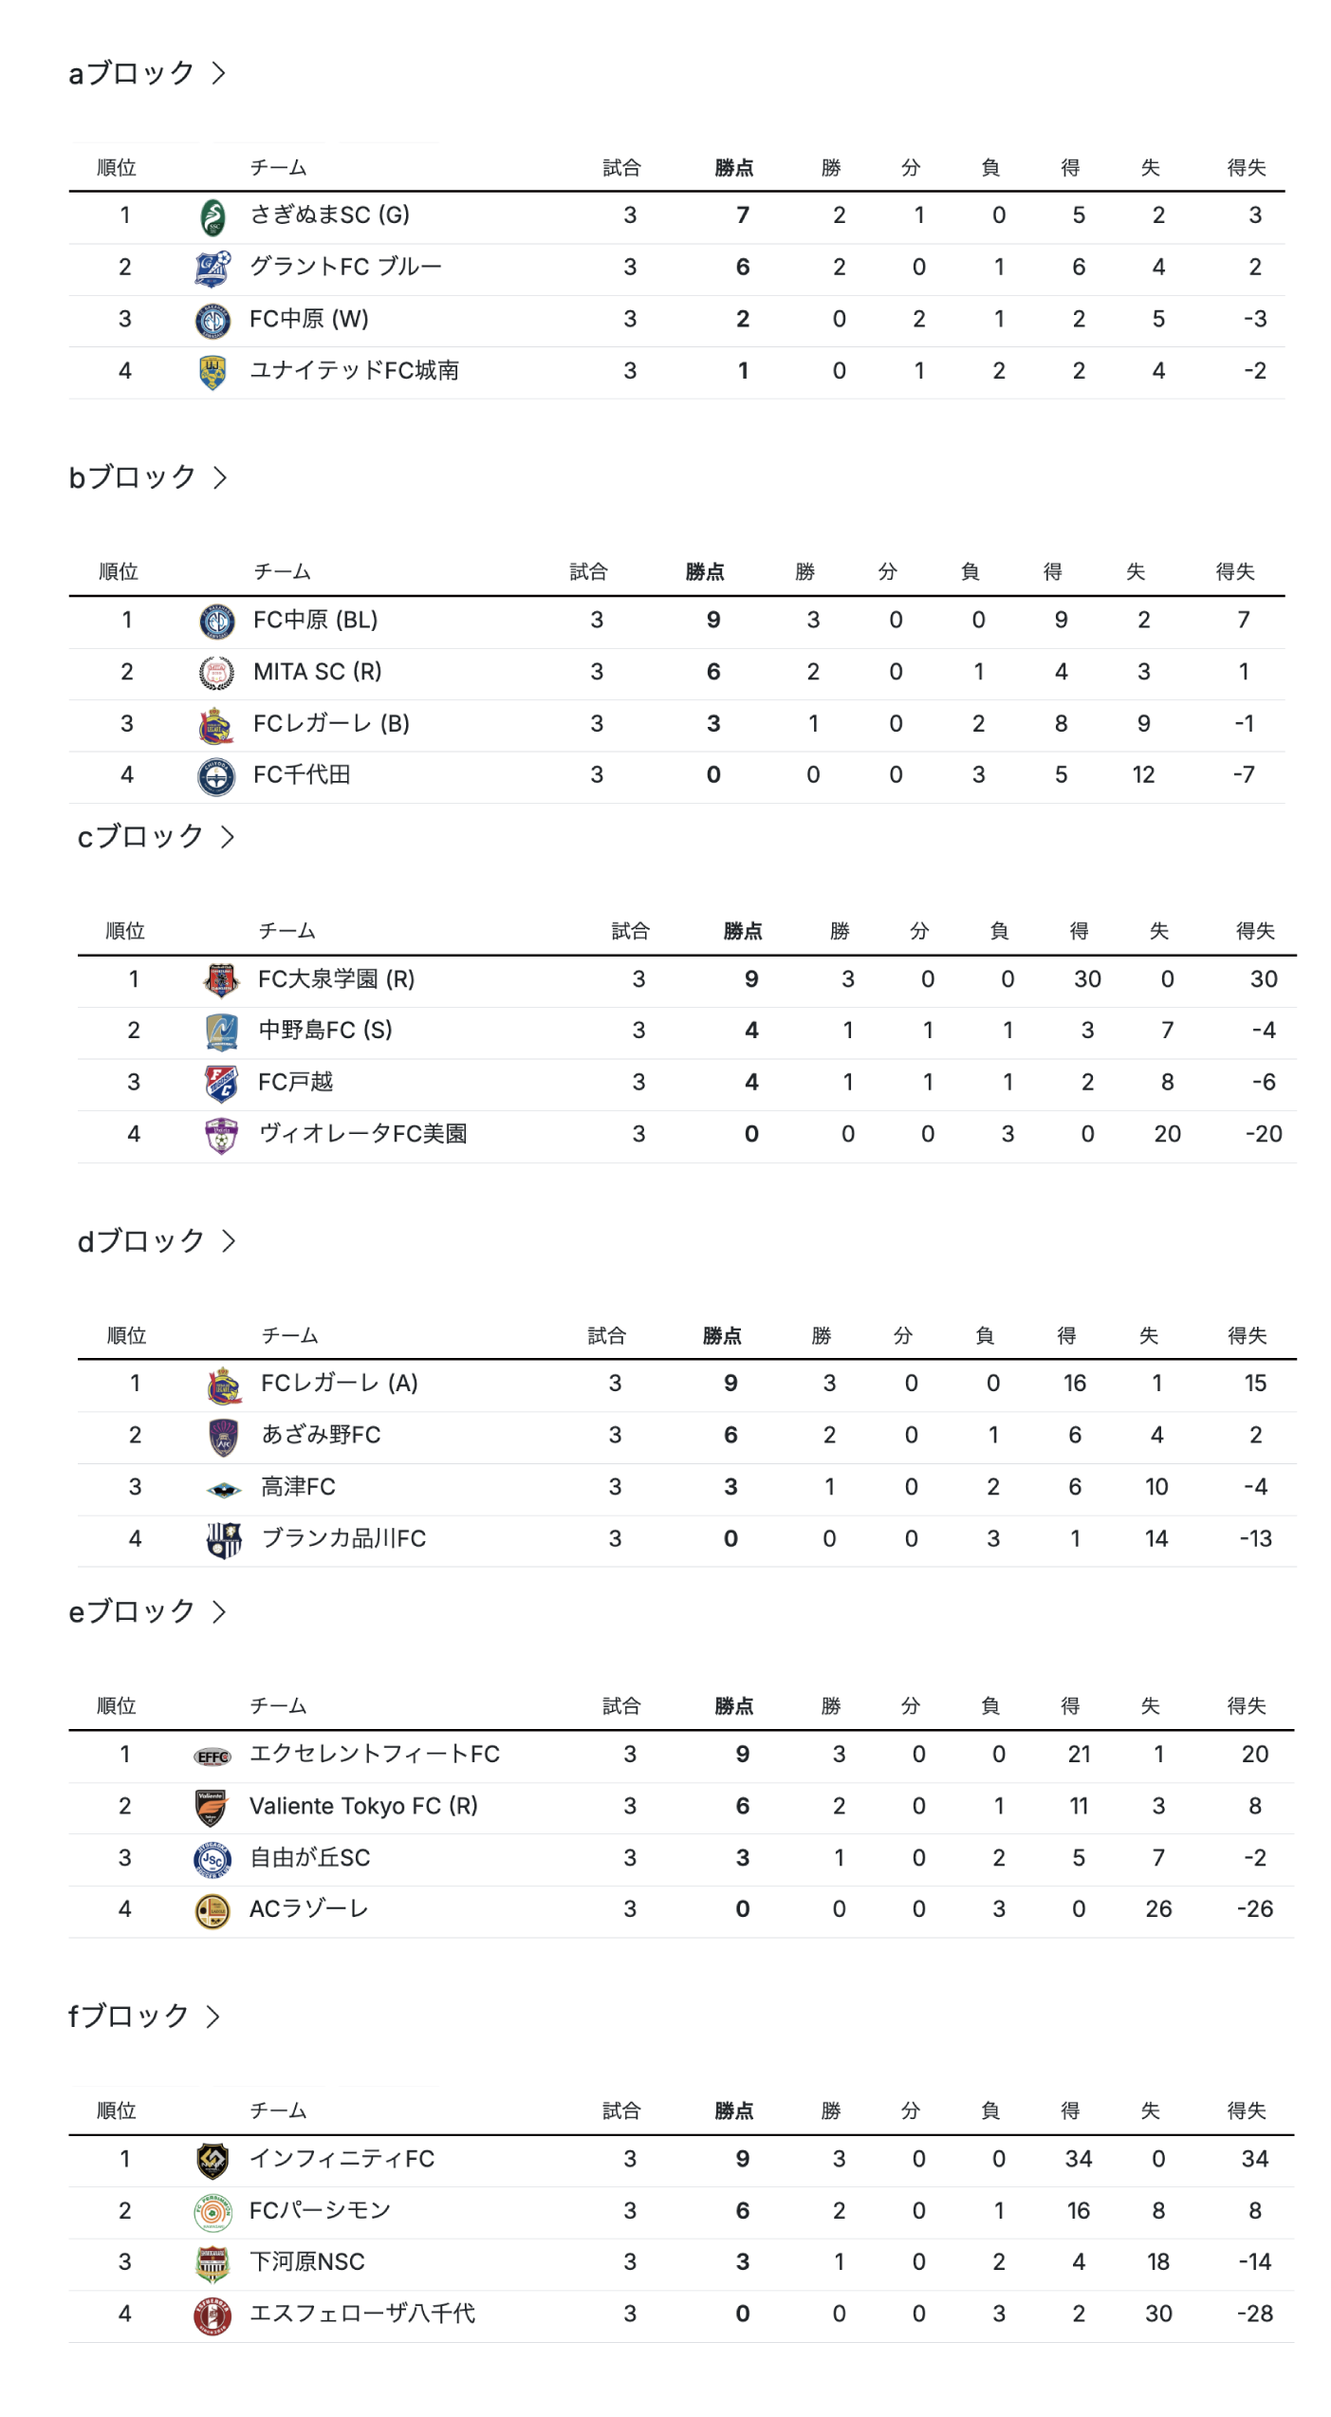Click the インフィニティFC team crest
This screenshot has width=1331, height=2417.
[x=213, y=2161]
